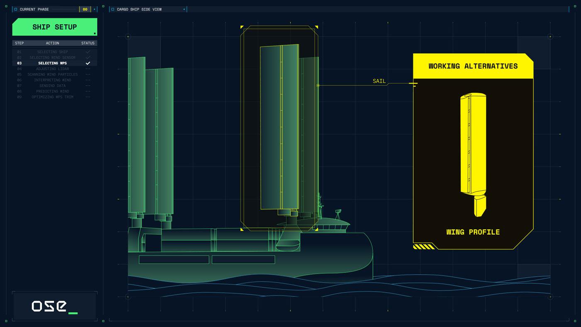This screenshot has height=327, width=581.
Task: Select step 09 Optimizing WPS Trim
Action: tap(52, 97)
